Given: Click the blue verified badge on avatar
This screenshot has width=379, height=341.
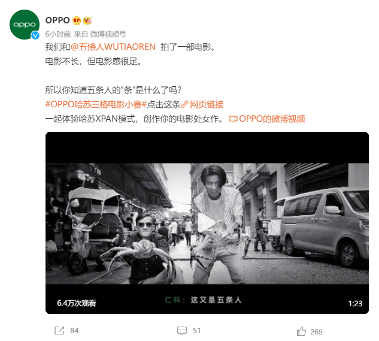Looking at the screenshot, I should click(35, 35).
